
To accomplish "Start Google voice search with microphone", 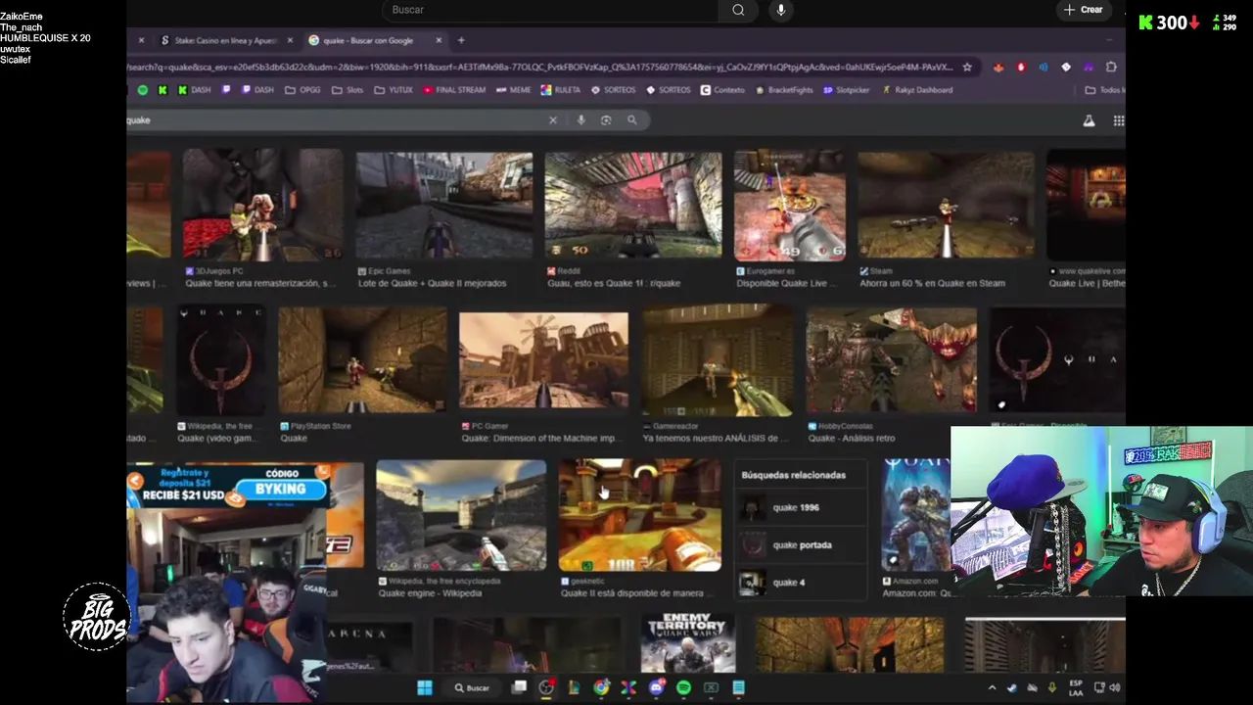I will 580,119.
